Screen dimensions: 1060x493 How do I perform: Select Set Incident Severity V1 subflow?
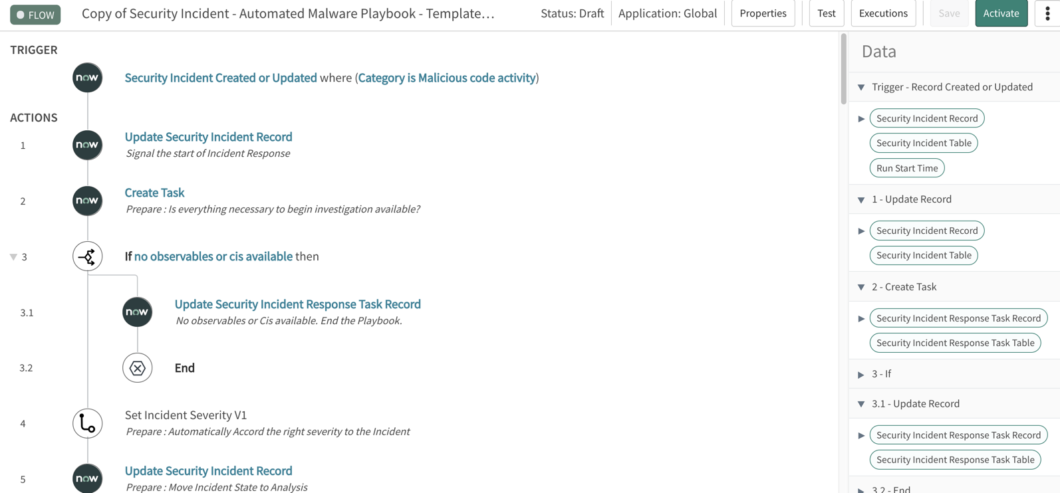[x=186, y=415]
